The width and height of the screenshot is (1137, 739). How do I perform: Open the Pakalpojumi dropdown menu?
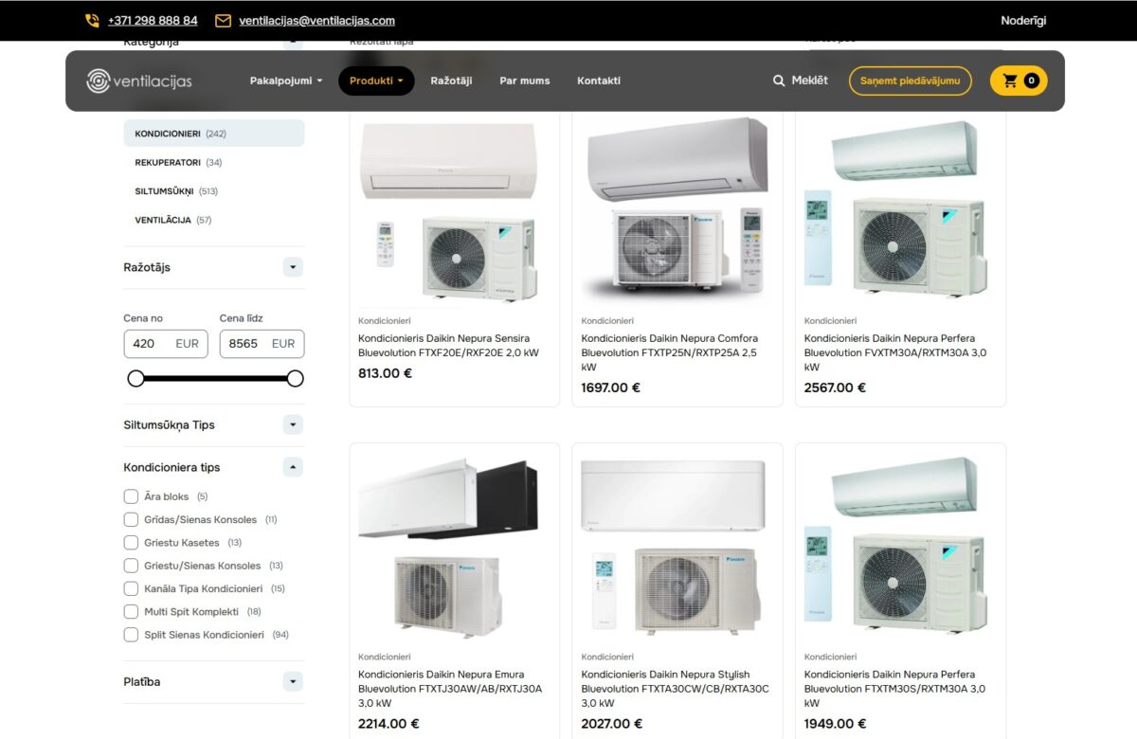(286, 81)
